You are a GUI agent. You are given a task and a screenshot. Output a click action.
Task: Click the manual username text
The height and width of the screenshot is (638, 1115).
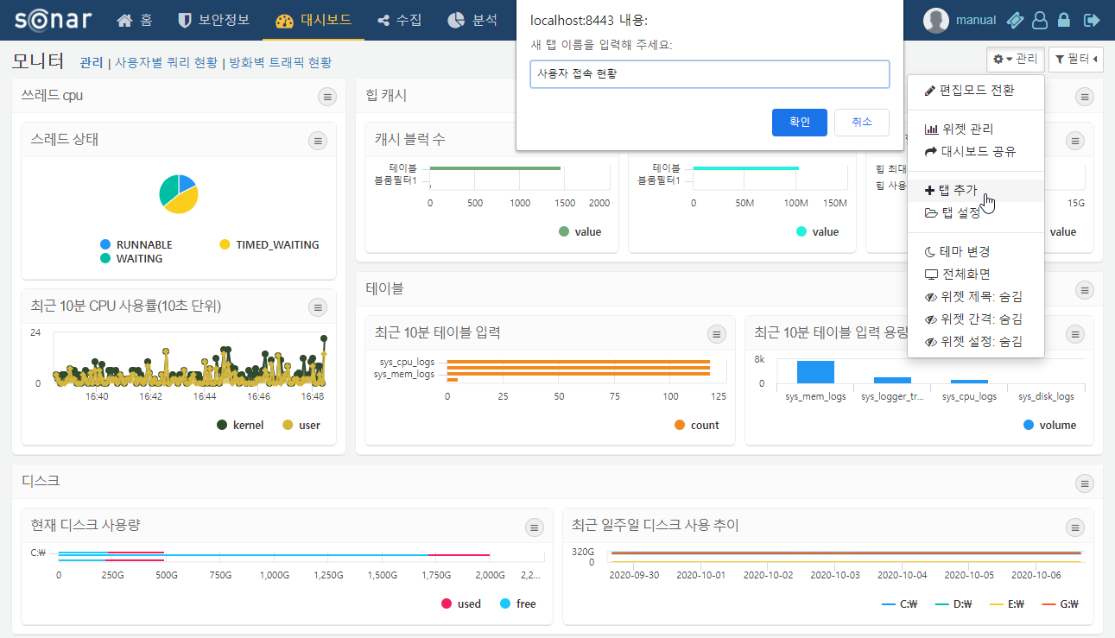pos(976,20)
